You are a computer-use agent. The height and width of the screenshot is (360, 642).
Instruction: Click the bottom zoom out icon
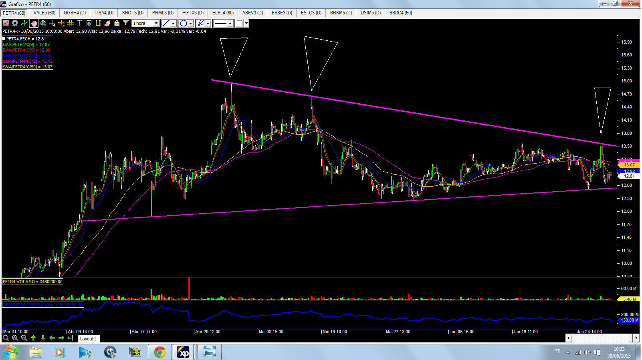24,338
